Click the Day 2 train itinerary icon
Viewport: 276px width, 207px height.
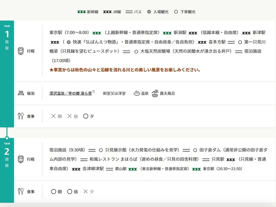(21, 159)
